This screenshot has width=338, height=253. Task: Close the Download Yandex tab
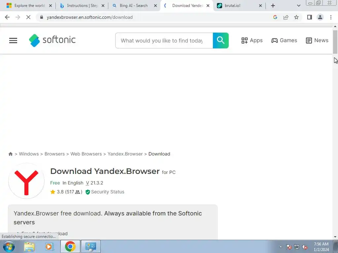click(208, 6)
